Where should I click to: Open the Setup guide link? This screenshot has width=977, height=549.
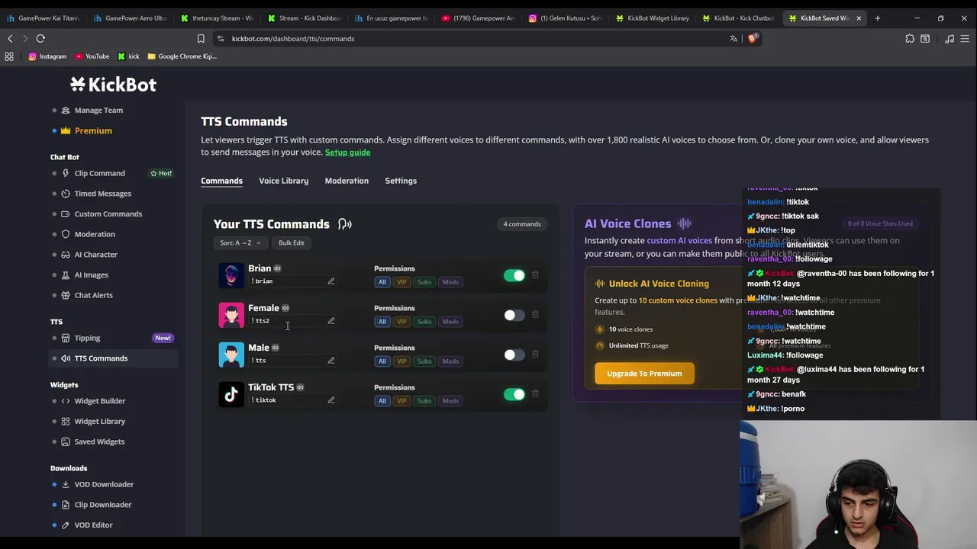point(347,152)
